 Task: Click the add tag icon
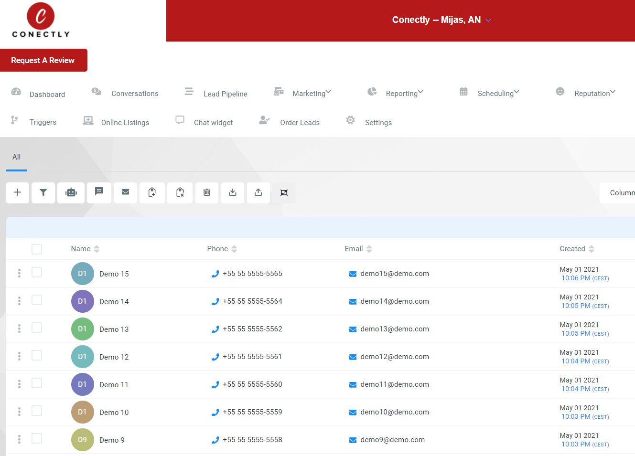pyautogui.click(x=152, y=192)
